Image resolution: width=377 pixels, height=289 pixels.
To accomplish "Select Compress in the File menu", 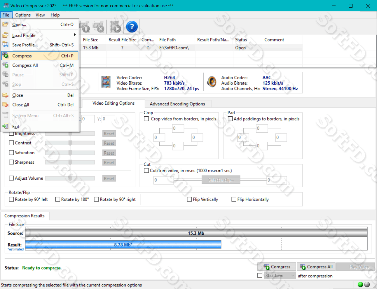I will (40, 56).
